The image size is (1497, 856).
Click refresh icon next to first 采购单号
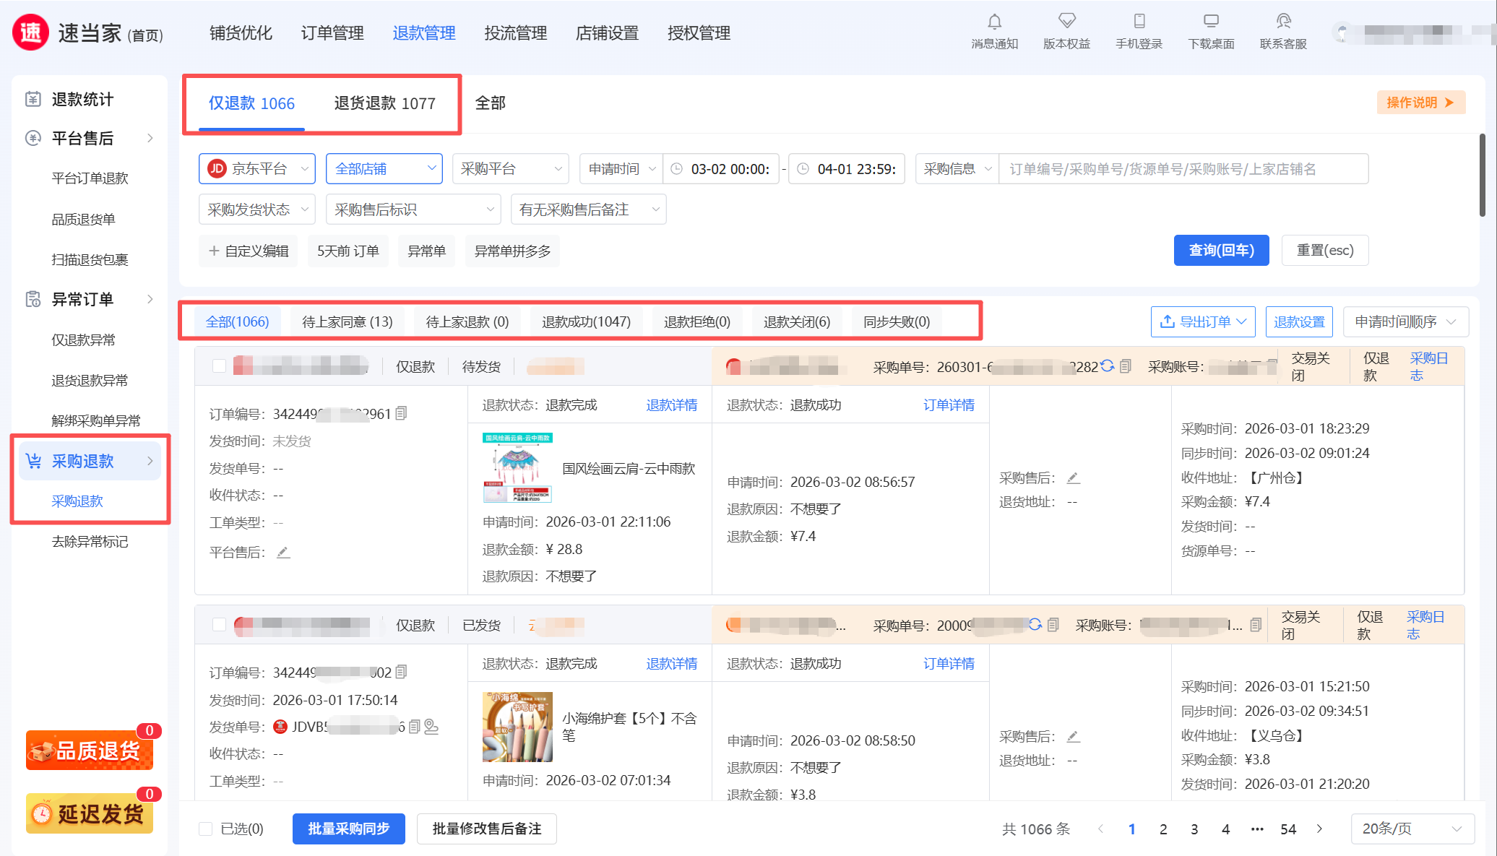point(1107,366)
